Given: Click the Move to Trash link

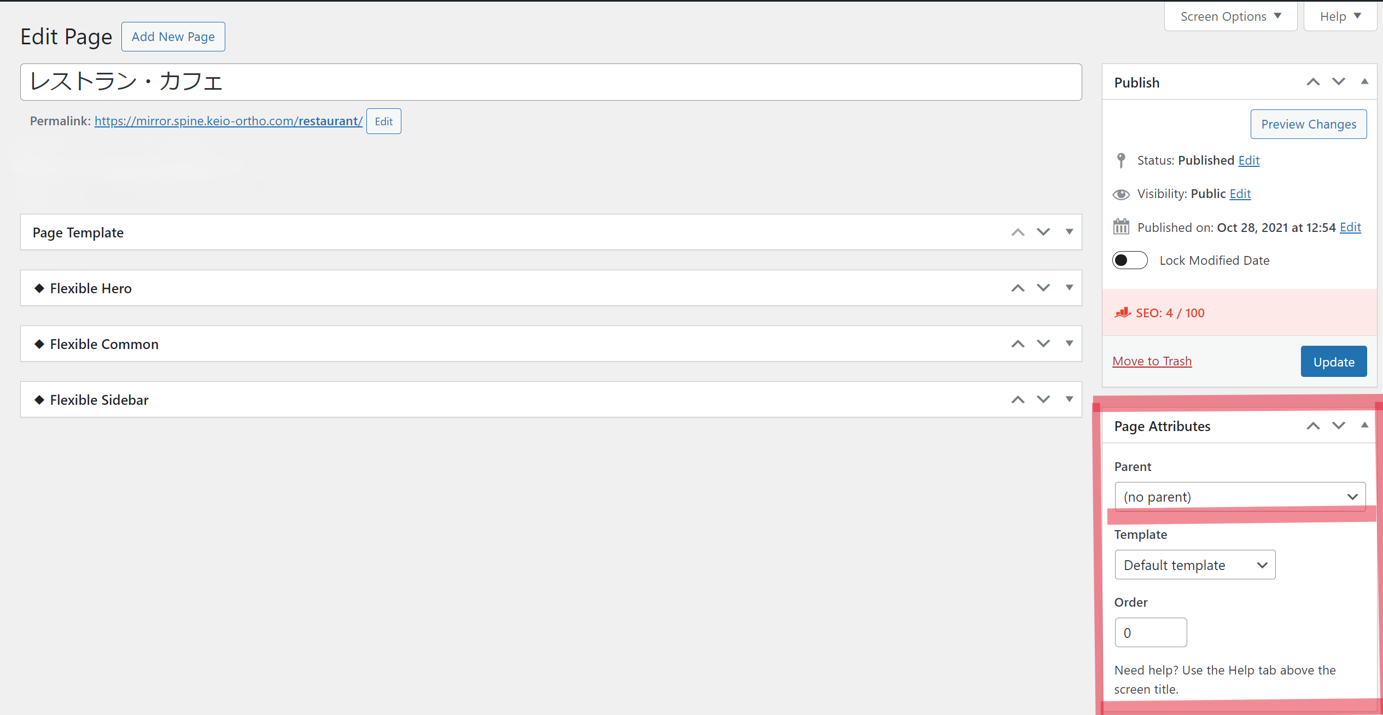Looking at the screenshot, I should (1152, 361).
